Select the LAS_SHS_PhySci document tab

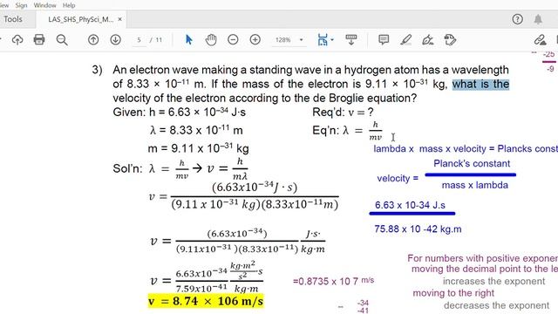(x=81, y=19)
